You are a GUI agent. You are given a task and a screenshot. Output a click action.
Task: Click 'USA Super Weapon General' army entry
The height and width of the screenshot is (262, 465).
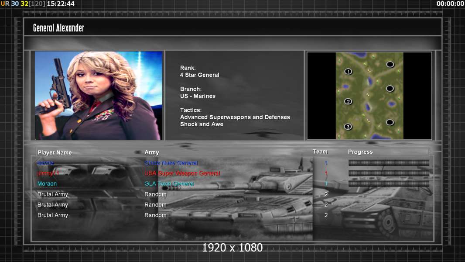point(182,173)
